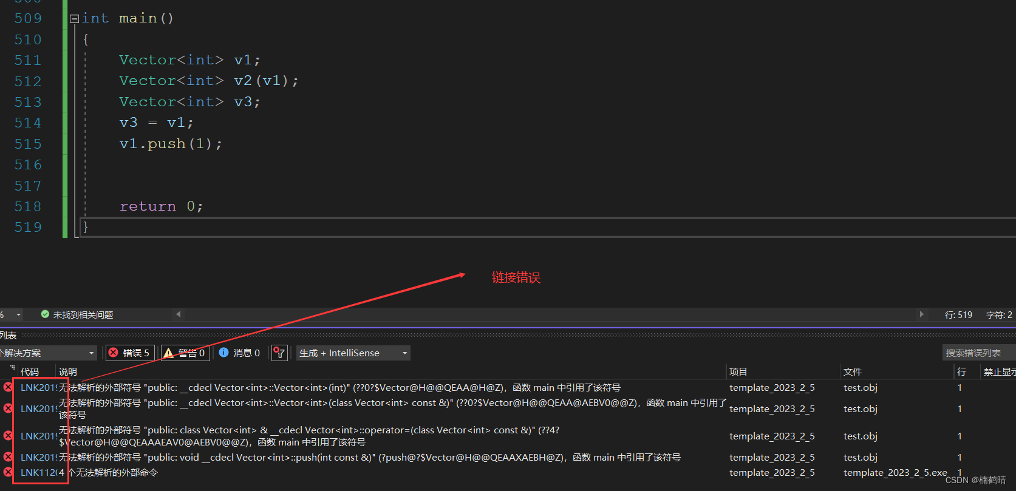Place cursor on v1.push(1); line

point(171,144)
